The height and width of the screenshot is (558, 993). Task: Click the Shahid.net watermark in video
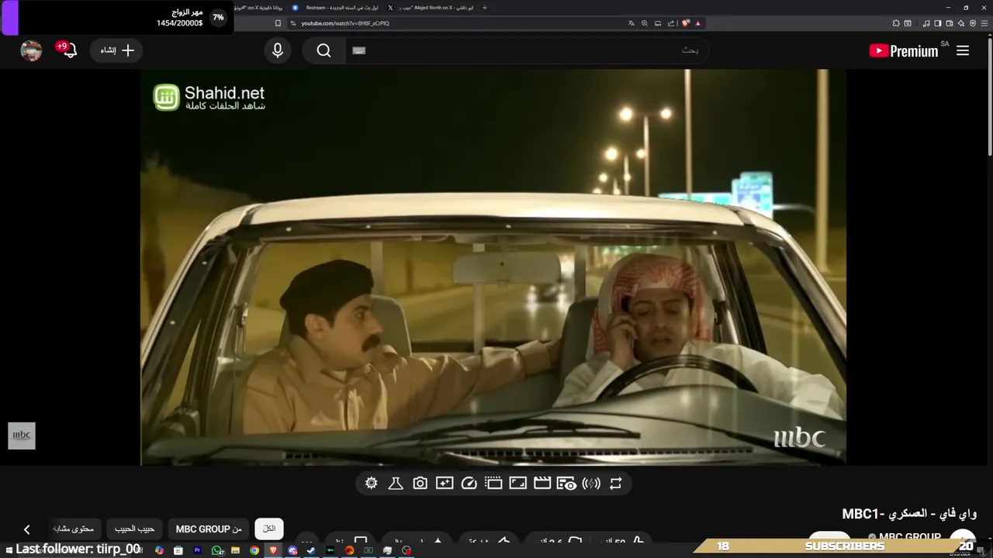209,97
